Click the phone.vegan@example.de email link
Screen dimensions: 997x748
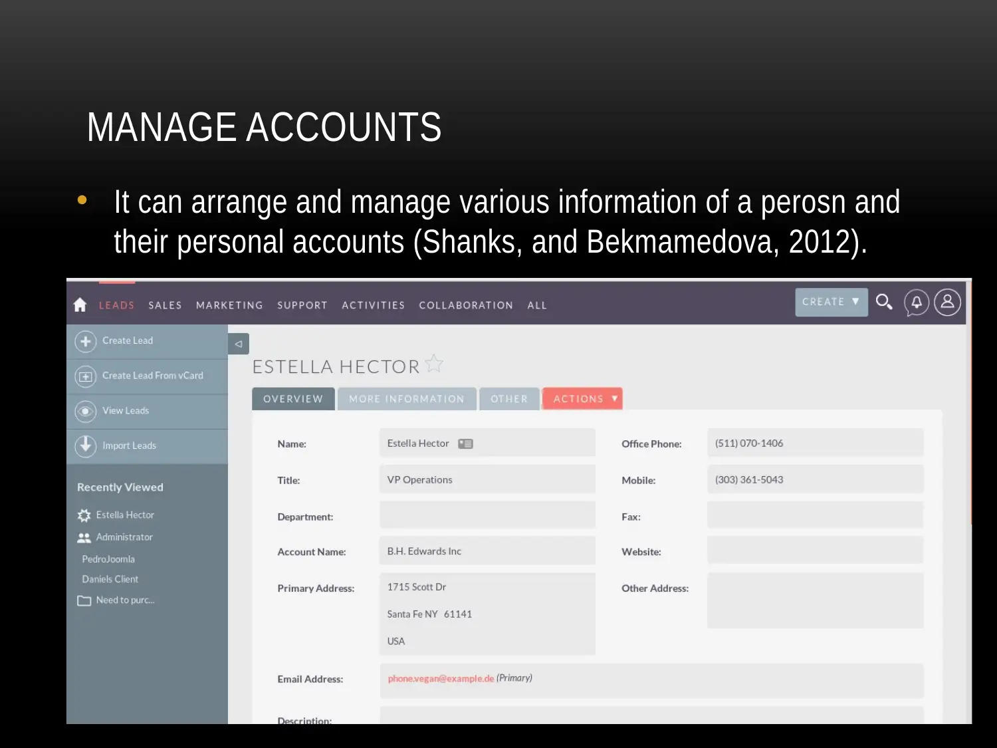441,679
